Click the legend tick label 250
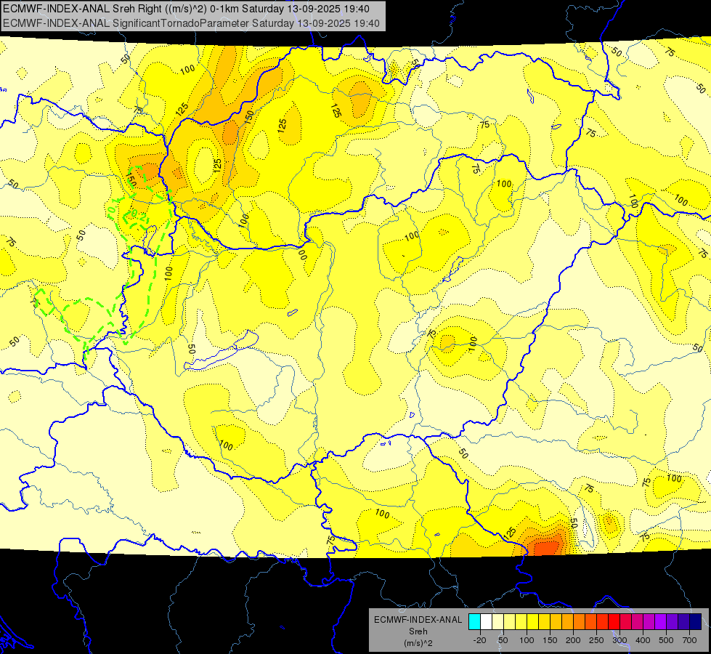The image size is (711, 654). pos(596,640)
